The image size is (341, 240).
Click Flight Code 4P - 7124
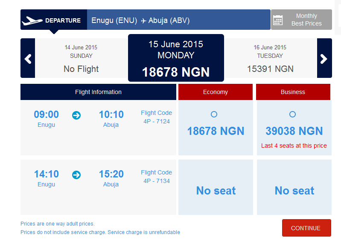[x=156, y=117]
